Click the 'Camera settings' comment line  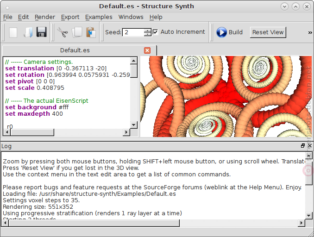click(x=39, y=62)
